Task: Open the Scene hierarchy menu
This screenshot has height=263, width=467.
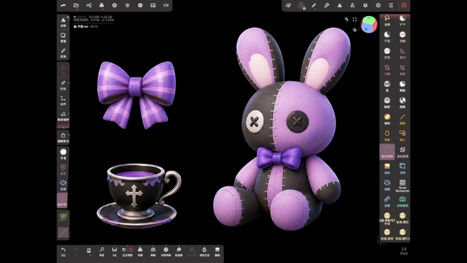Action: [89, 5]
